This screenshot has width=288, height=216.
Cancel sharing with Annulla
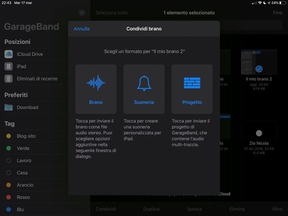point(82,29)
